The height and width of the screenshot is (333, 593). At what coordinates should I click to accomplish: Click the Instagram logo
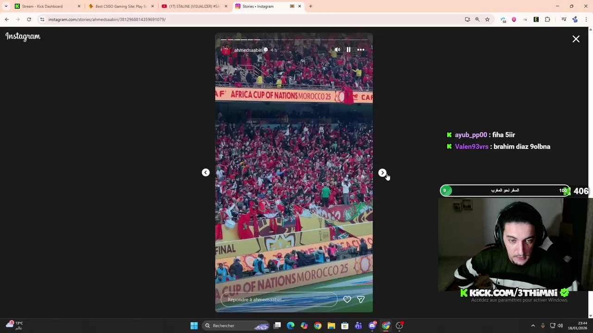pos(23,37)
